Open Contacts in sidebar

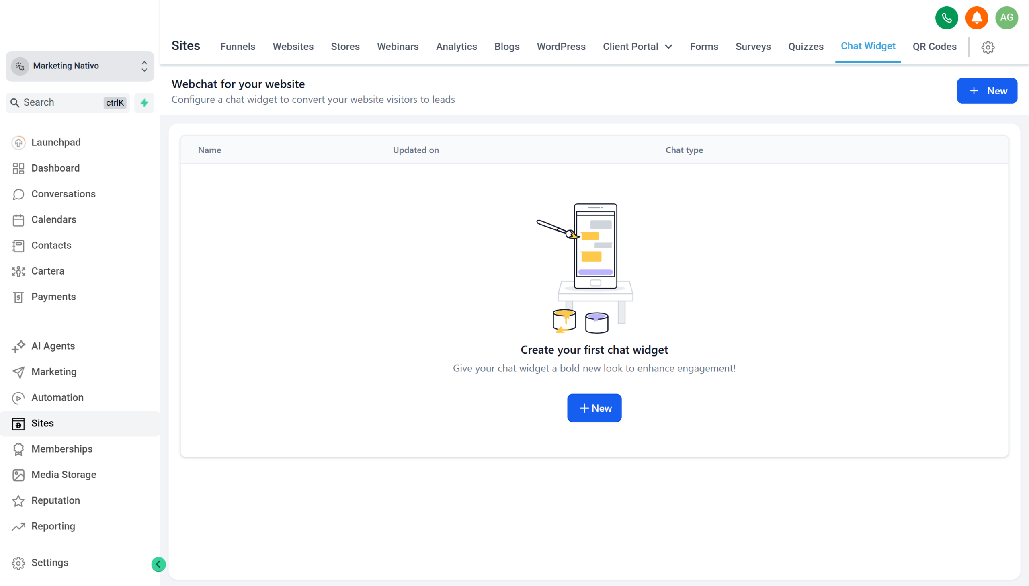[51, 246]
